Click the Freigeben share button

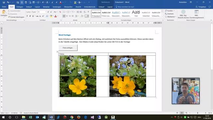[x=201, y=7]
